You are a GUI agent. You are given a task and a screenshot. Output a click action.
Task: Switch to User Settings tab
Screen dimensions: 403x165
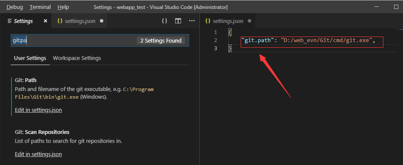pos(30,58)
